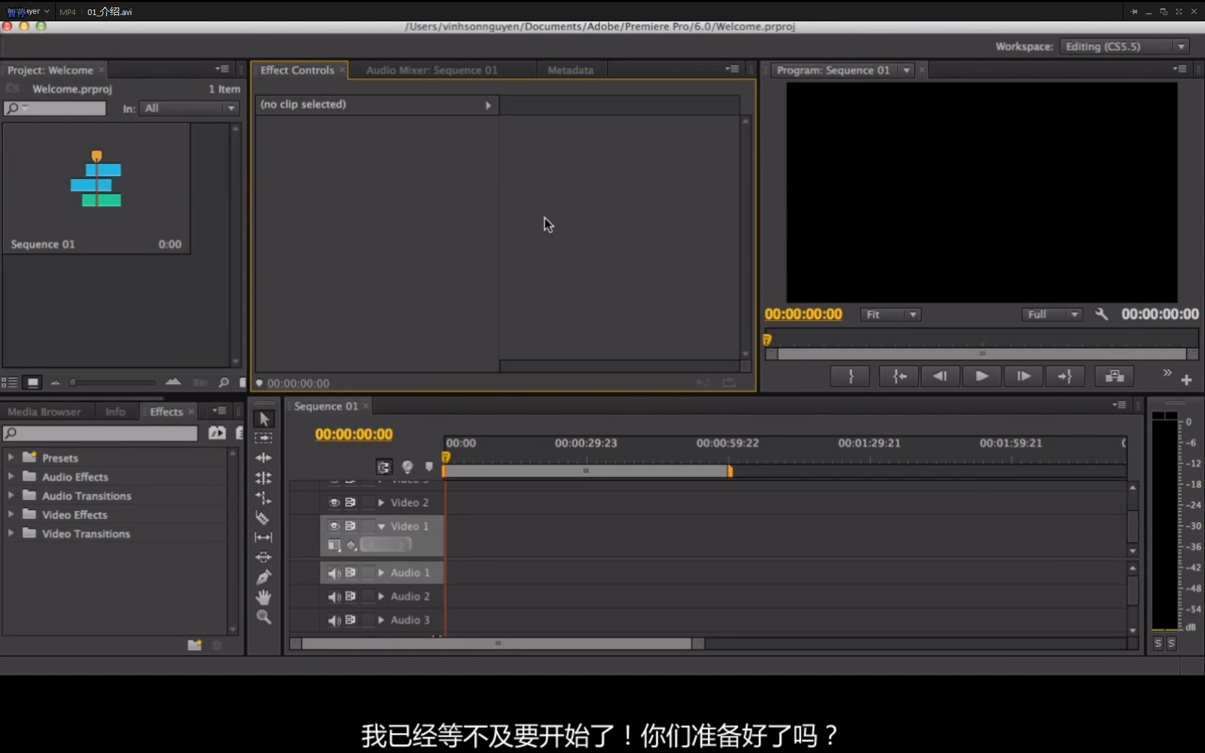Screen dimensions: 1205x753
Task: Toggle Snap icon in timeline
Action: click(384, 467)
